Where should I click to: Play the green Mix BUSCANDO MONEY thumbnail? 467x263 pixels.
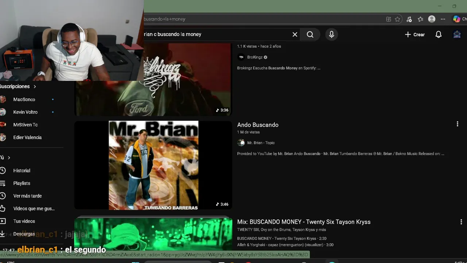(x=153, y=234)
